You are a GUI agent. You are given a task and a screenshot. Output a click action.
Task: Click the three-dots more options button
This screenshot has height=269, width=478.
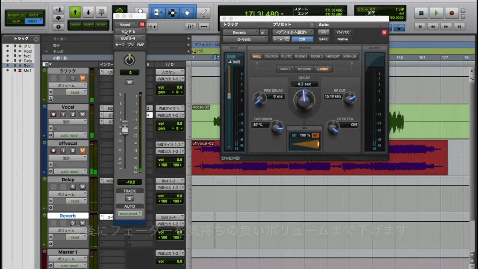click(204, 26)
